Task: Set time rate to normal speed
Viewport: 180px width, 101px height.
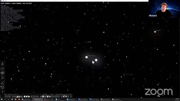Action: click(x=64, y=97)
